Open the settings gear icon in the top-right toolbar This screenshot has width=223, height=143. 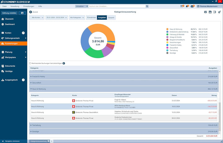pos(220,12)
